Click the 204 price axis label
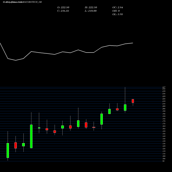The width and height of the screenshot is (172, 172). point(164,109)
